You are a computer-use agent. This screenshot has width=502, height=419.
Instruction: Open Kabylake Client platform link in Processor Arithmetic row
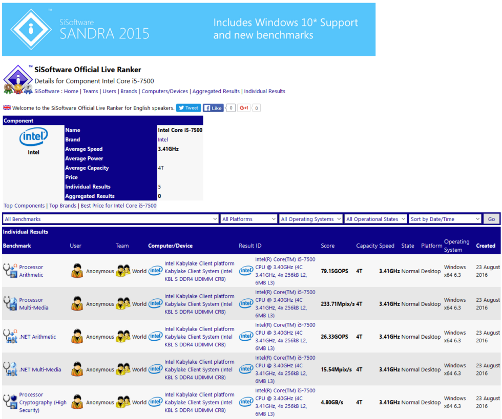[x=199, y=271]
